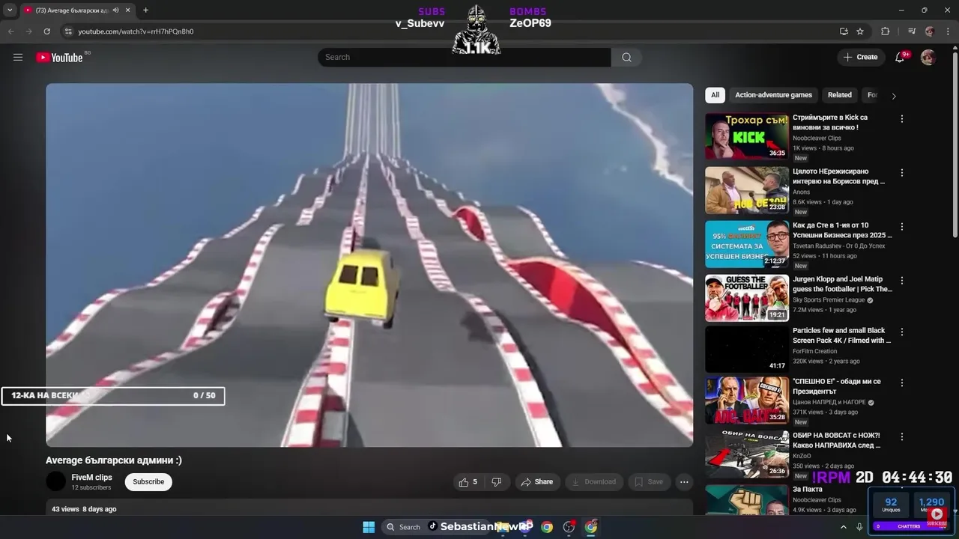Viewport: 959px width, 539px height.
Task: Open the Борисов interview video thumbnail
Action: coord(746,190)
